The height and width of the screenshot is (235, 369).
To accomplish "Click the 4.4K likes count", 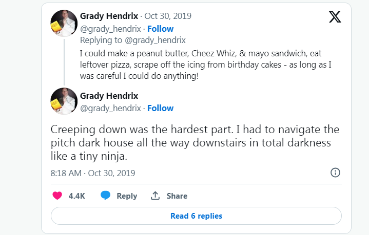I will (76, 196).
